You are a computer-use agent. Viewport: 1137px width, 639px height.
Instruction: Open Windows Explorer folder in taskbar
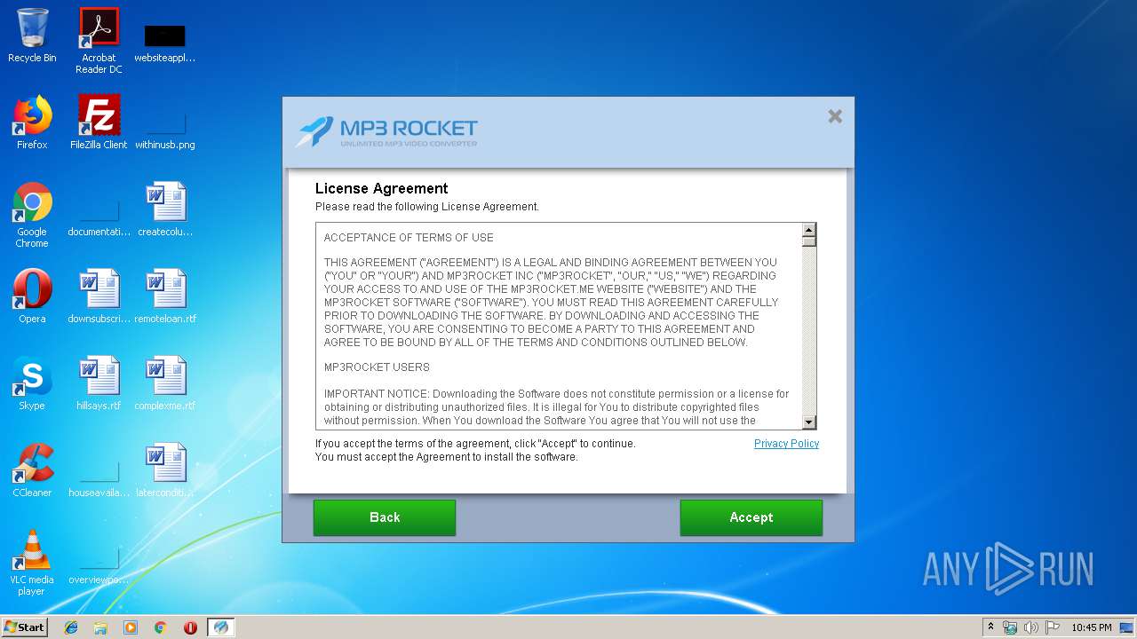point(100,627)
